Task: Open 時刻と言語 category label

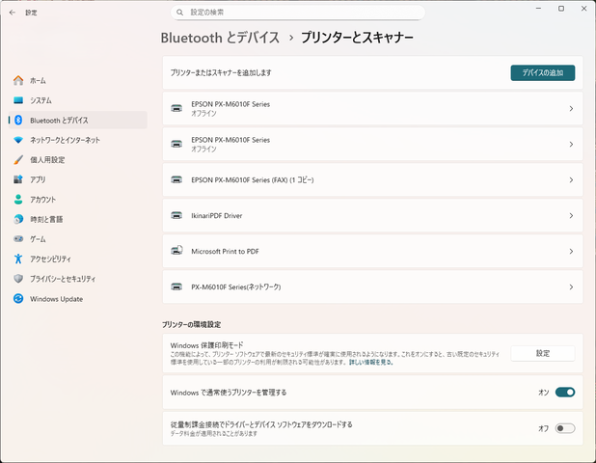Action: (46, 219)
